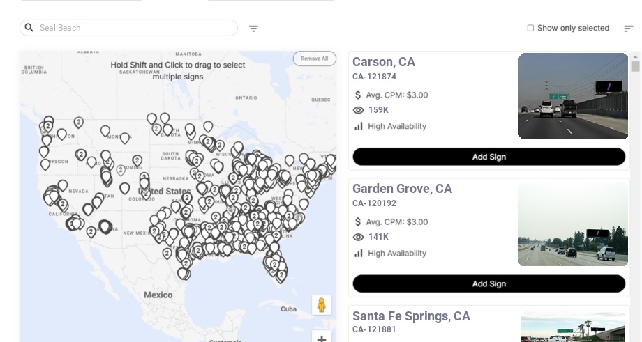The image size is (642, 342).
Task: Open the sort options icon
Action: tap(629, 29)
